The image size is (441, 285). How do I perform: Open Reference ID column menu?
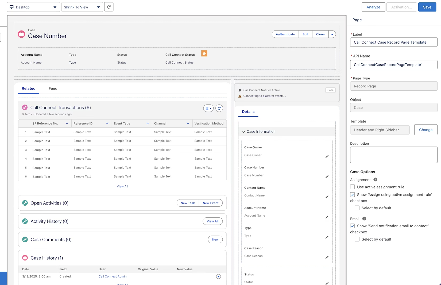[107, 123]
